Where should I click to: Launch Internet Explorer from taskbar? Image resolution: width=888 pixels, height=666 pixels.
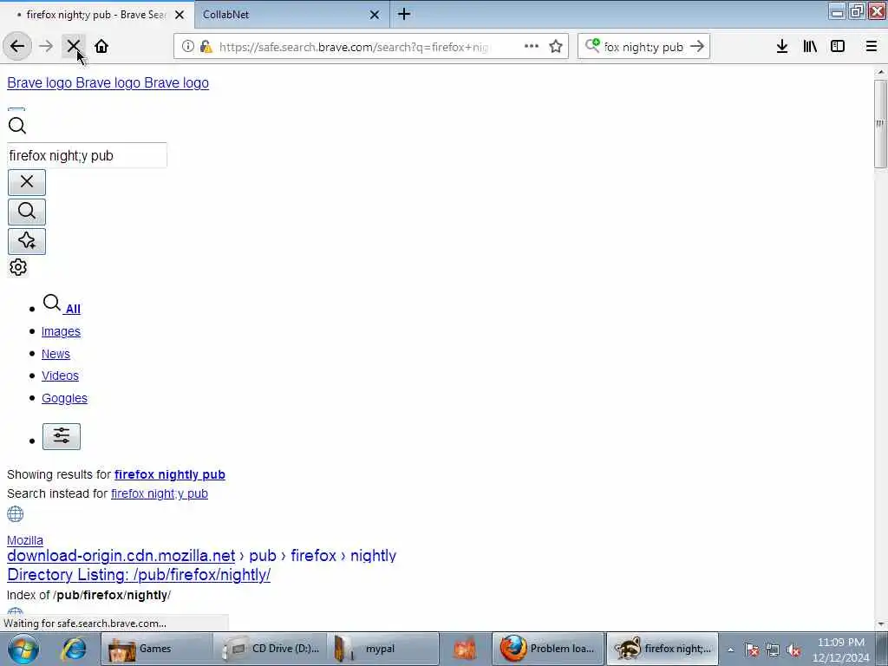point(74,649)
